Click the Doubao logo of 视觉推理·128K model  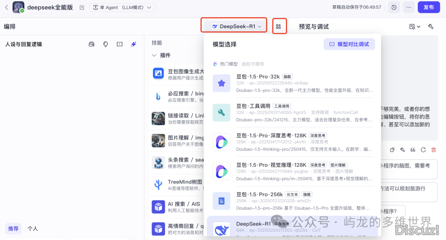coord(222,172)
